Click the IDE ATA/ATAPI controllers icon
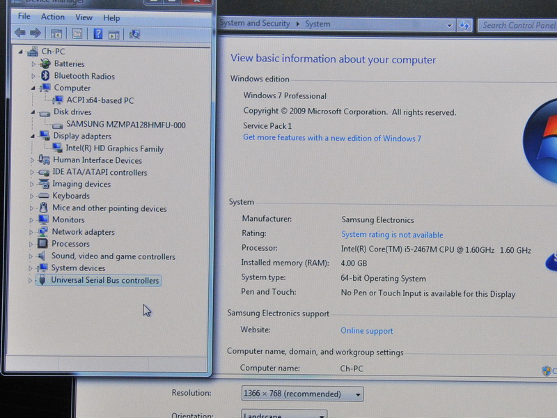Image resolution: width=557 pixels, height=418 pixels. point(44,172)
